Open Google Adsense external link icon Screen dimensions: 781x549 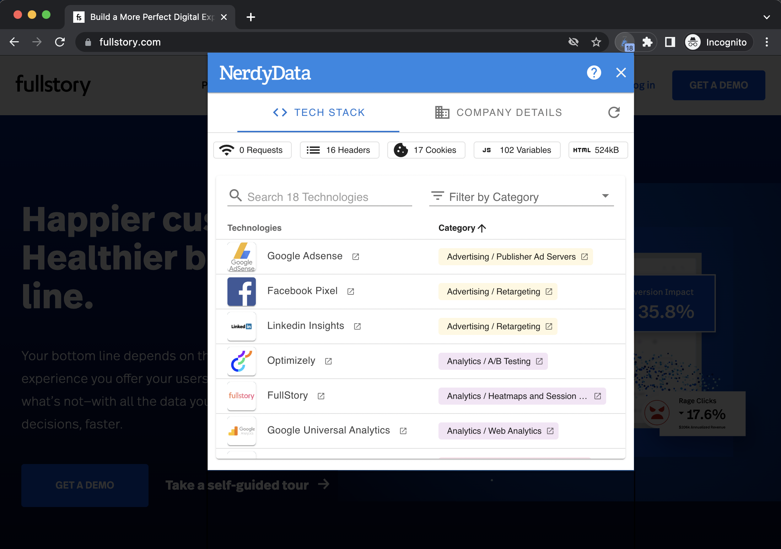coord(356,257)
